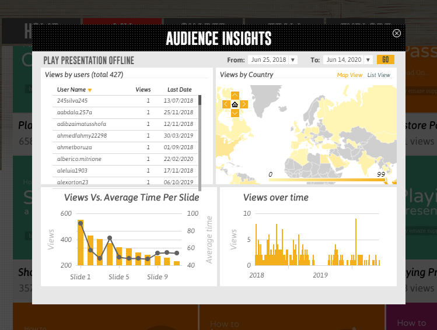437x330 pixels.
Task: Reset map with the home icon
Action: pyautogui.click(x=235, y=104)
